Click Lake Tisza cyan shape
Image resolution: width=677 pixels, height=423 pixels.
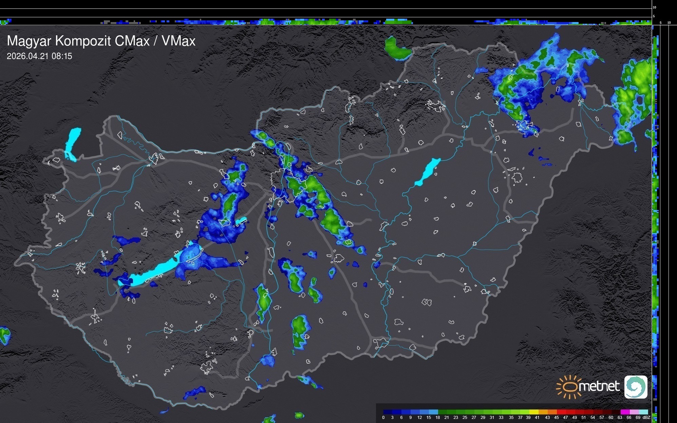point(428,171)
